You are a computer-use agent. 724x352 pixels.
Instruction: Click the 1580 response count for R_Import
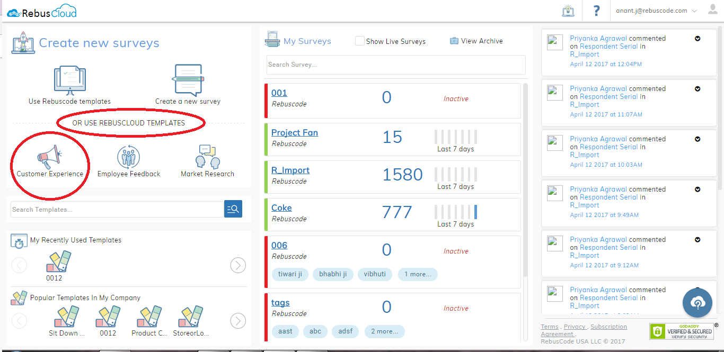coord(402,175)
